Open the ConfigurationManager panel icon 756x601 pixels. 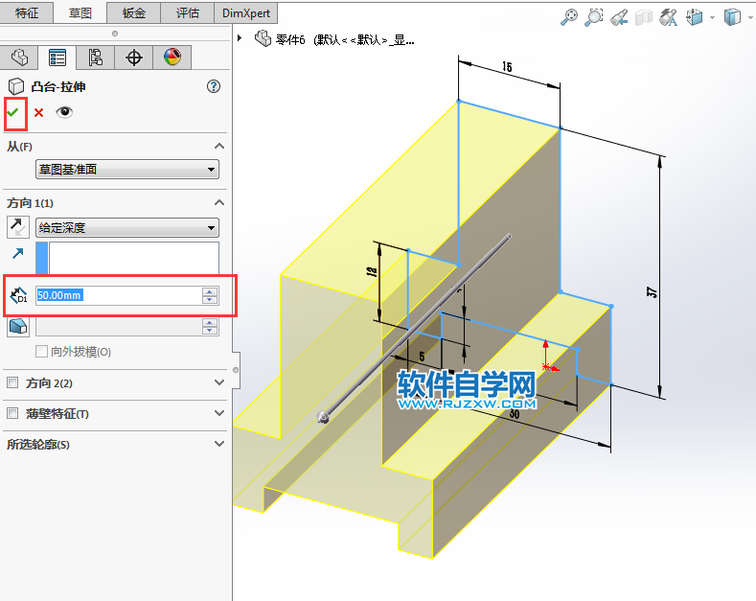click(96, 58)
